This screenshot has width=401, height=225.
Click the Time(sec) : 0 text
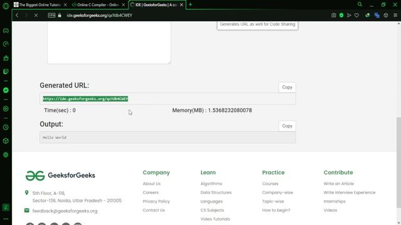point(60,111)
